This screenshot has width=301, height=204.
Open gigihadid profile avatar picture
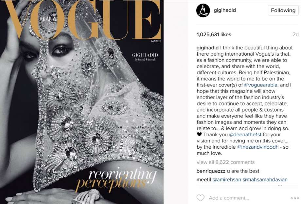tap(203, 10)
